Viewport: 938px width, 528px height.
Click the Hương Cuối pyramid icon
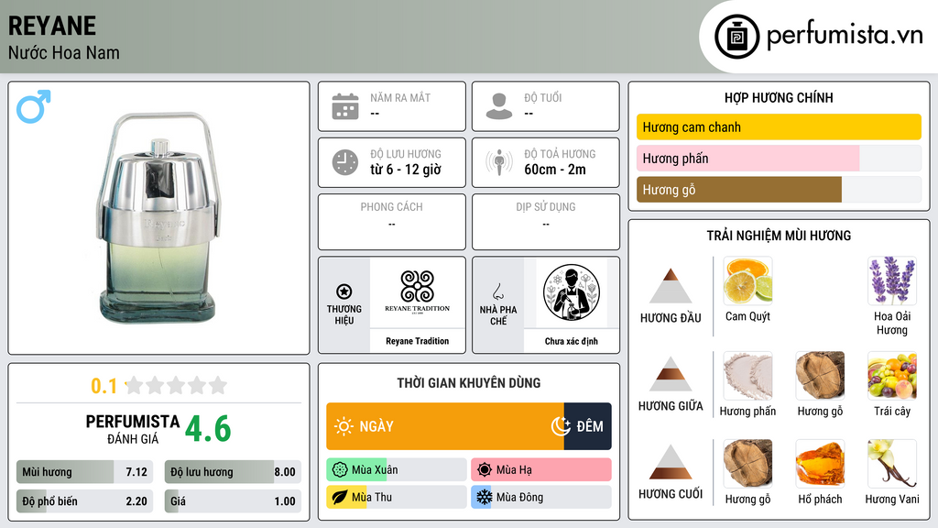670,462
